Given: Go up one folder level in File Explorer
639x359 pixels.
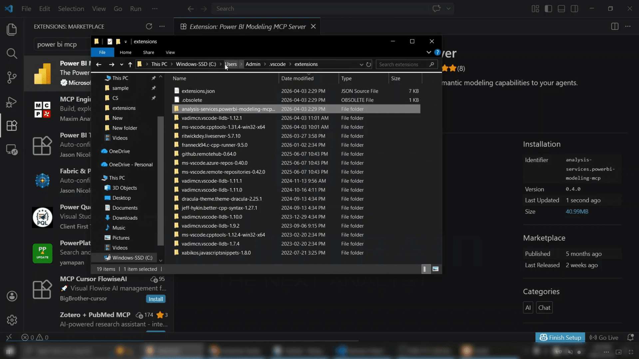Looking at the screenshot, I should [x=130, y=65].
